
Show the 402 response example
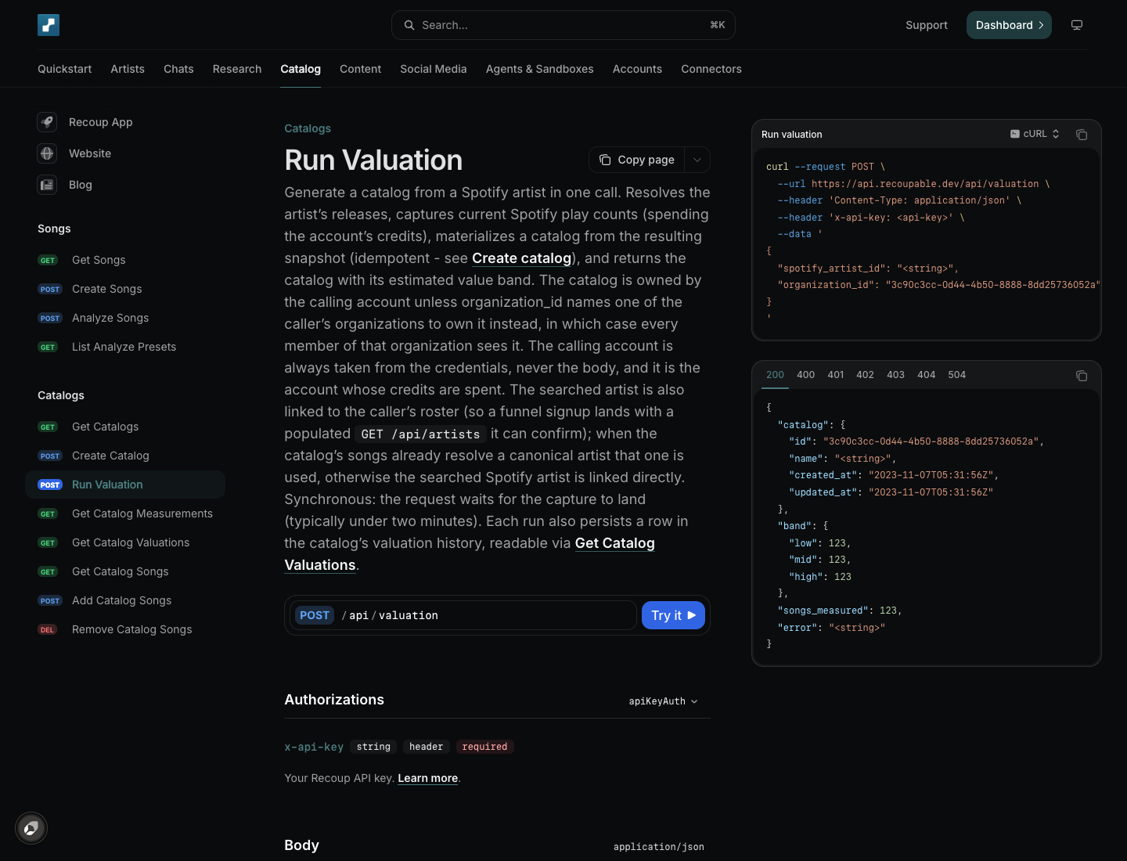[x=866, y=375]
